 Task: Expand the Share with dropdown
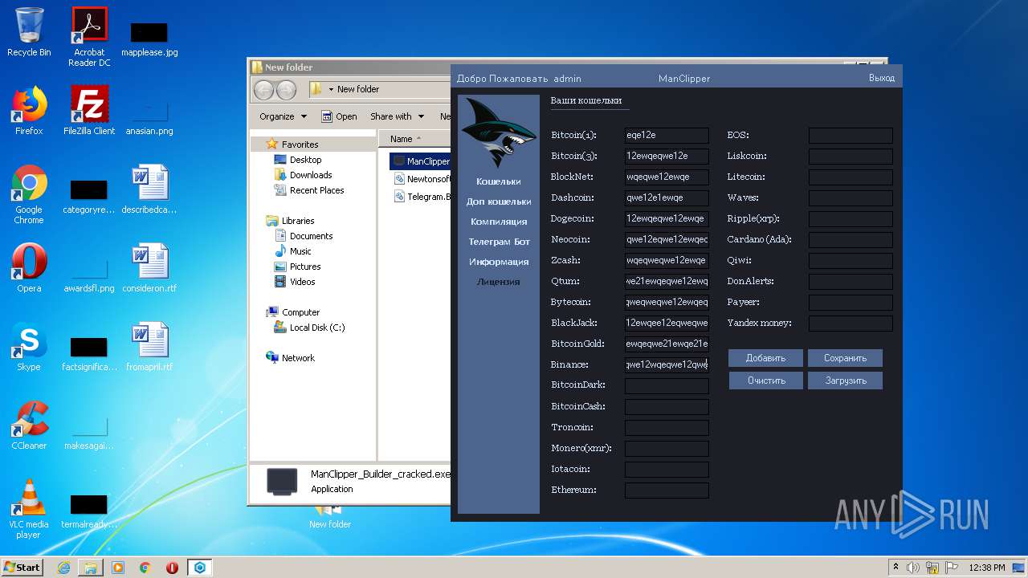397,116
